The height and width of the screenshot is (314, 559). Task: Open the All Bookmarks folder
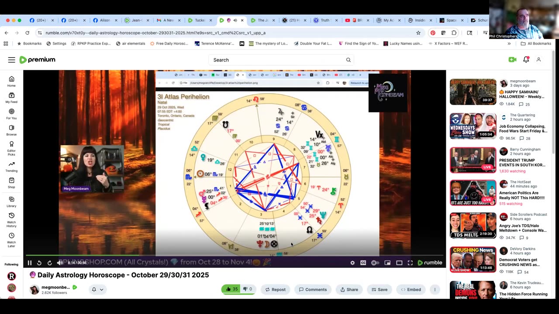pyautogui.click(x=535, y=44)
